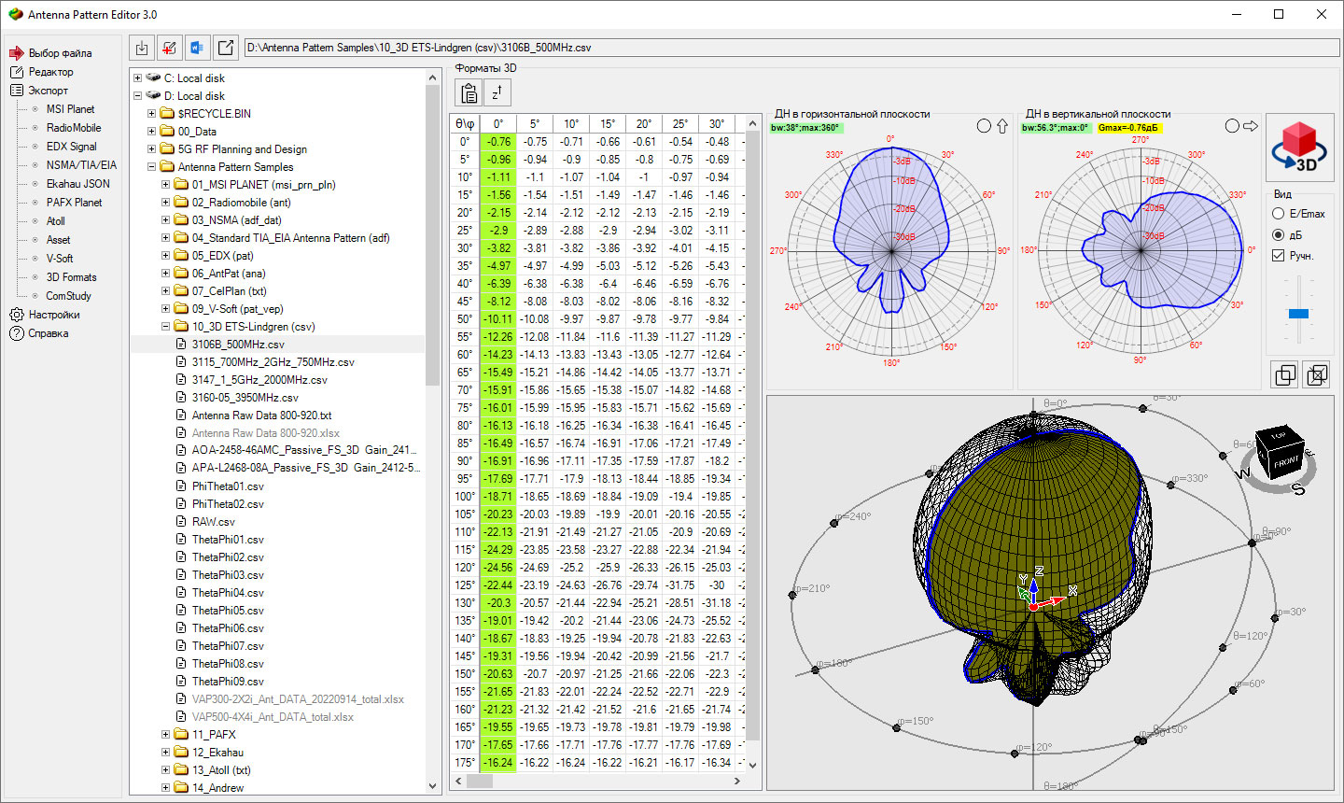This screenshot has width=1344, height=803.
Task: Click the download/import arrow toolbar icon
Action: coord(142,48)
